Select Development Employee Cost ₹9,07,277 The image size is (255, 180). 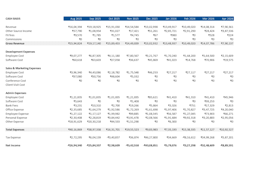pos(76,56)
